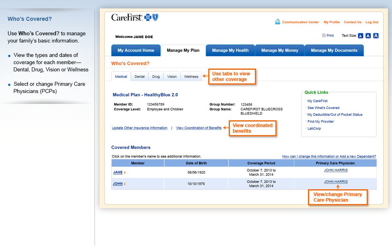Change JOHN's physician JOHN HARRIS
The image size is (392, 251).
[336, 182]
